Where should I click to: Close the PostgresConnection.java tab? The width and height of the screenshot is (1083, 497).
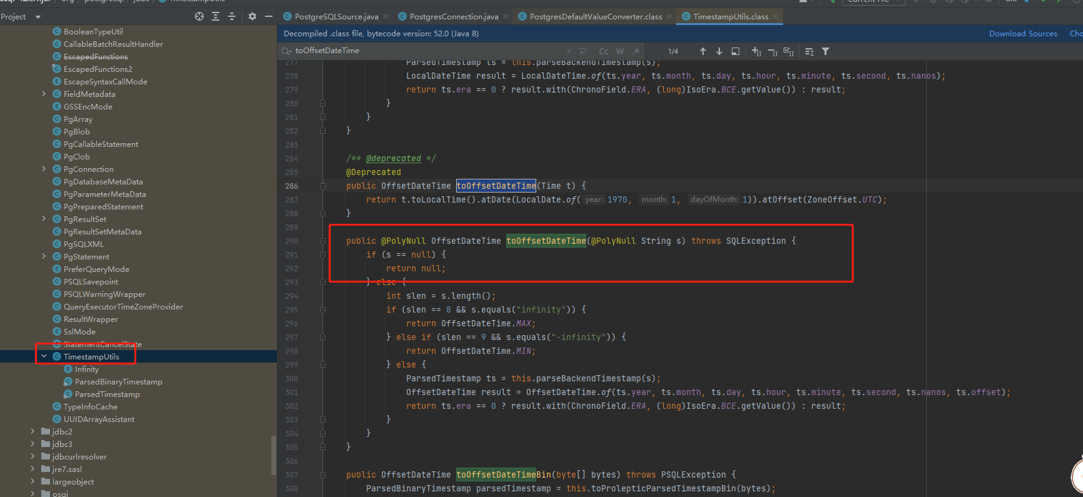[x=506, y=16]
